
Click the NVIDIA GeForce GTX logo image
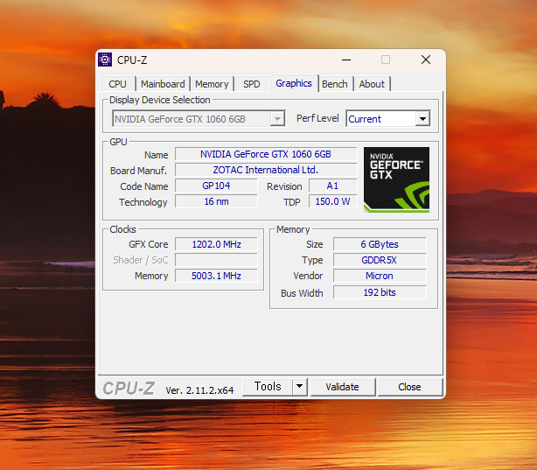[x=396, y=179]
